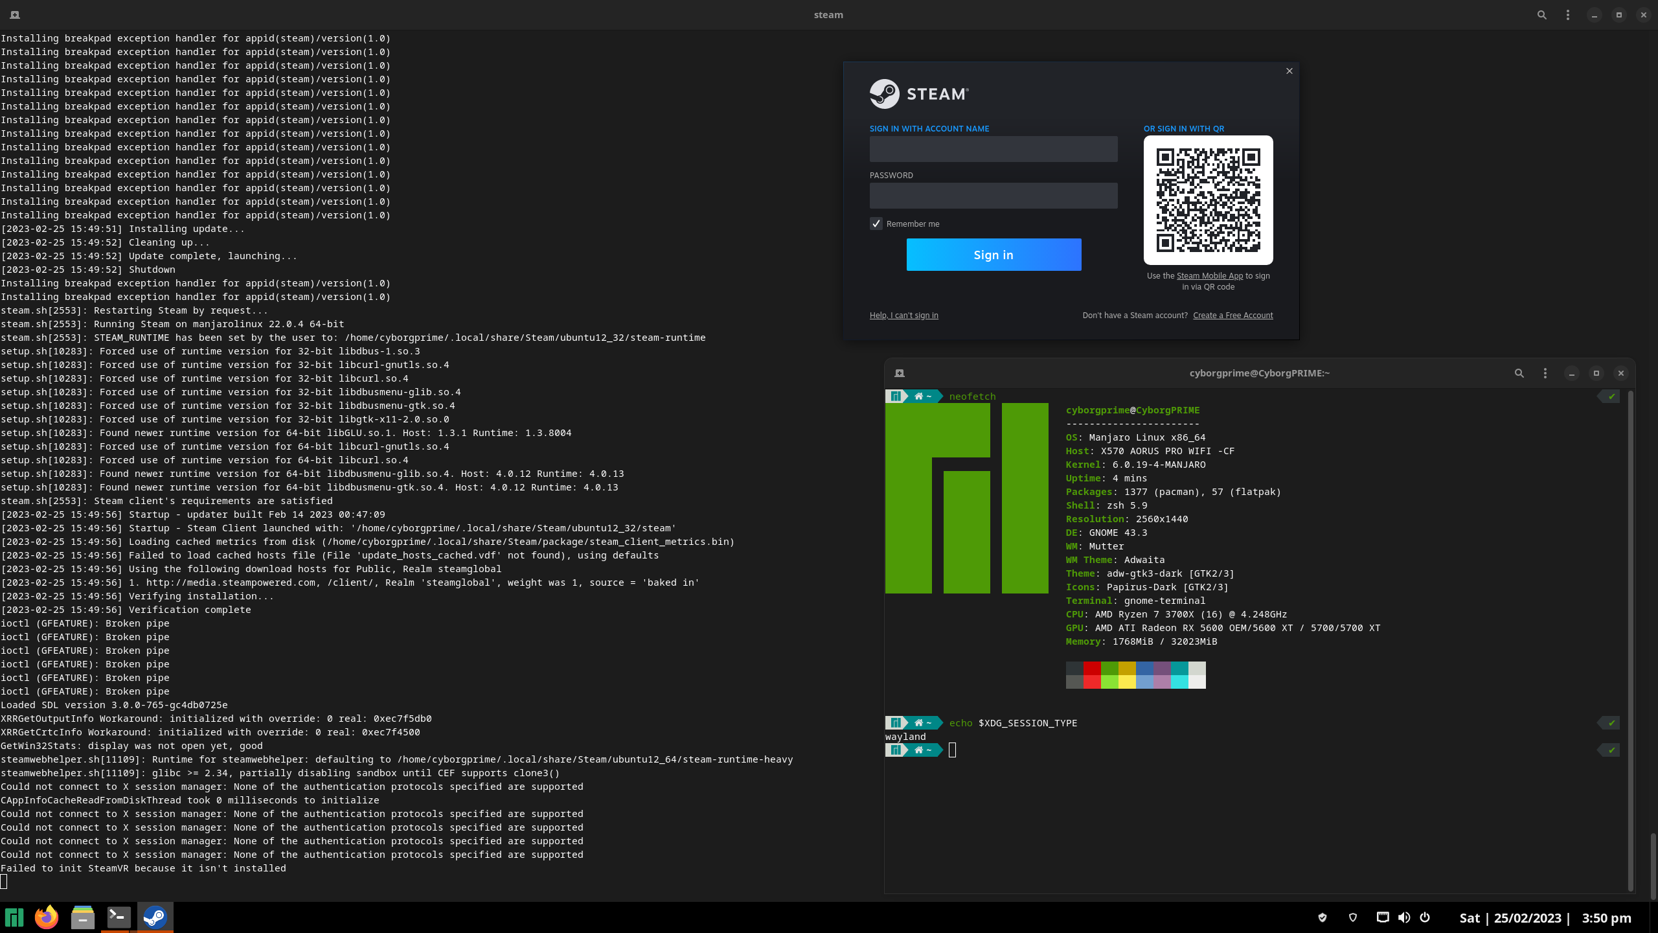Click the 'Verification complete' log line
This screenshot has width=1658, height=933.
[x=126, y=610]
